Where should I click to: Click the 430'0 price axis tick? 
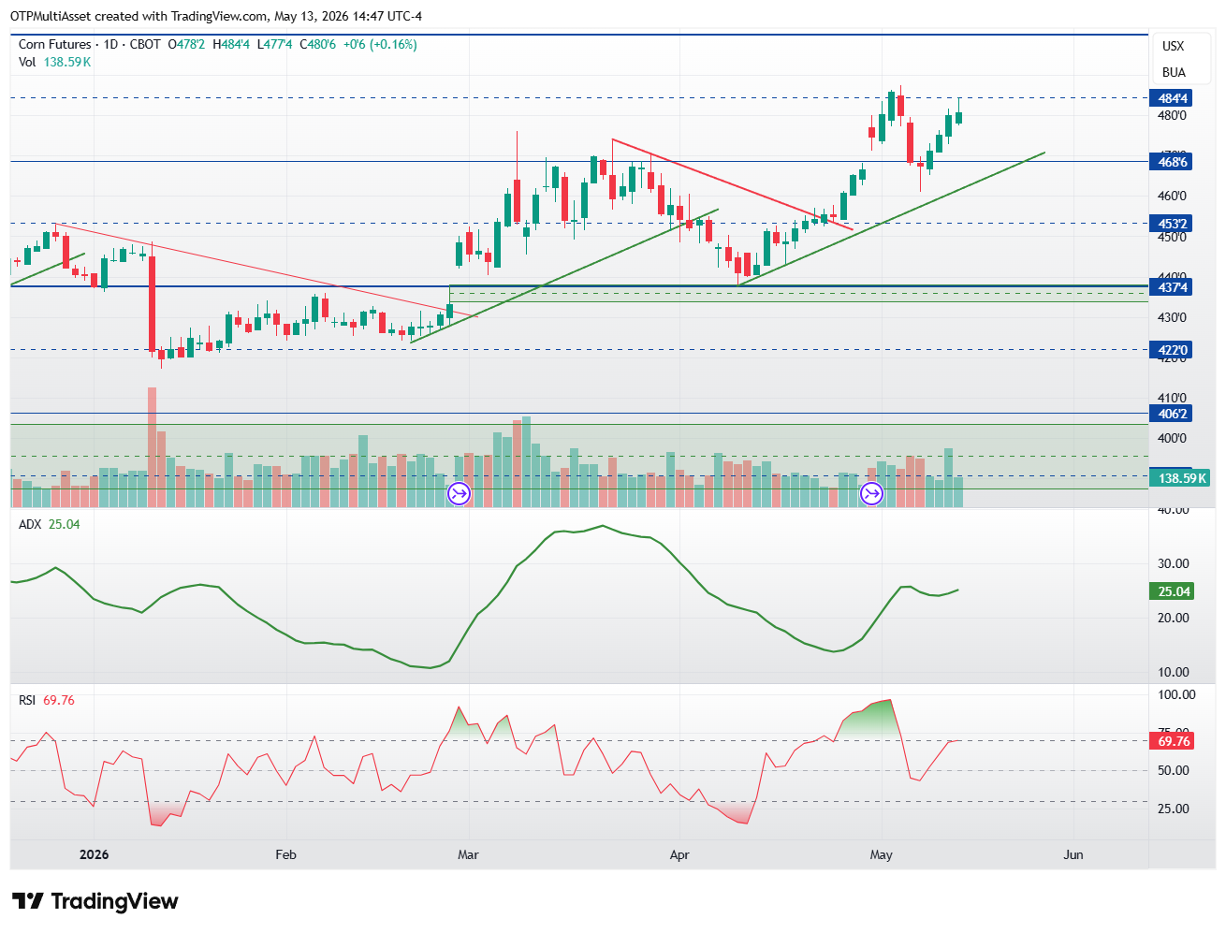tap(1172, 318)
